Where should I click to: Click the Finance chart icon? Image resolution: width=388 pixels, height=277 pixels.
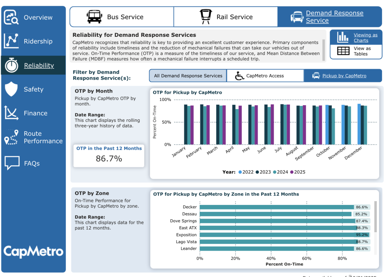tap(11, 113)
